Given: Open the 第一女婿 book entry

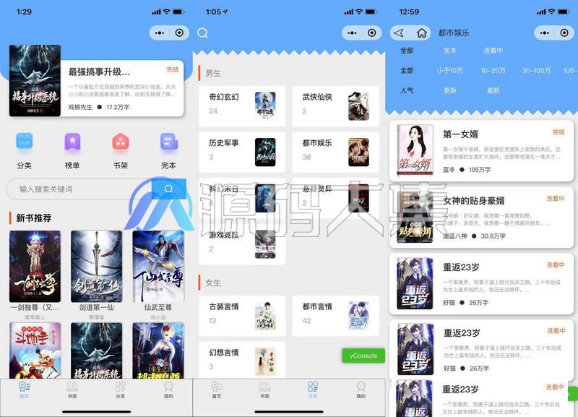Looking at the screenshot, I should [481, 151].
